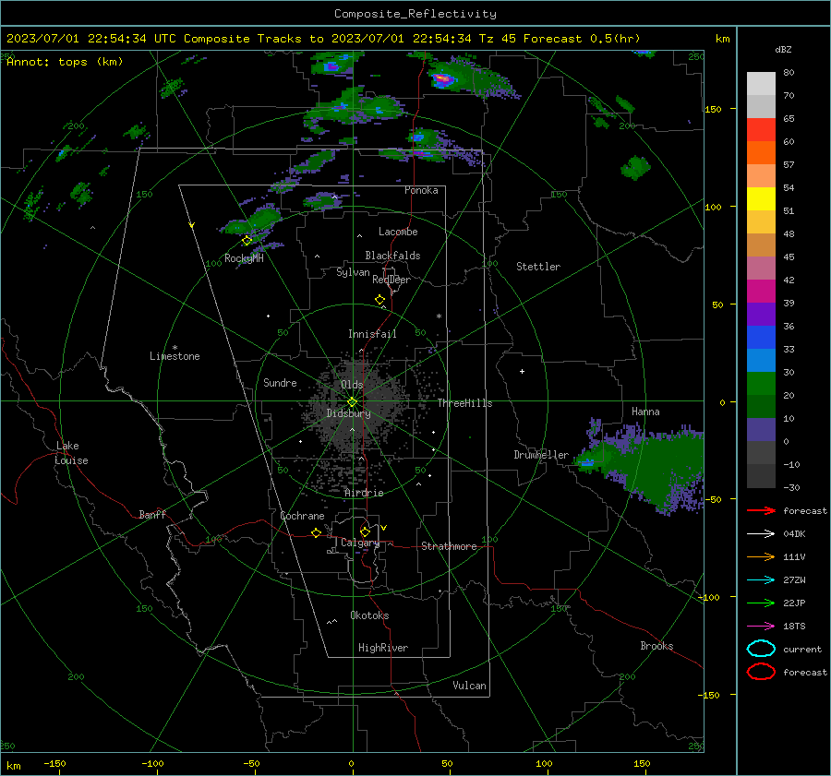The width and height of the screenshot is (831, 776).
Task: Click the Didsbury town label
Action: (348, 413)
